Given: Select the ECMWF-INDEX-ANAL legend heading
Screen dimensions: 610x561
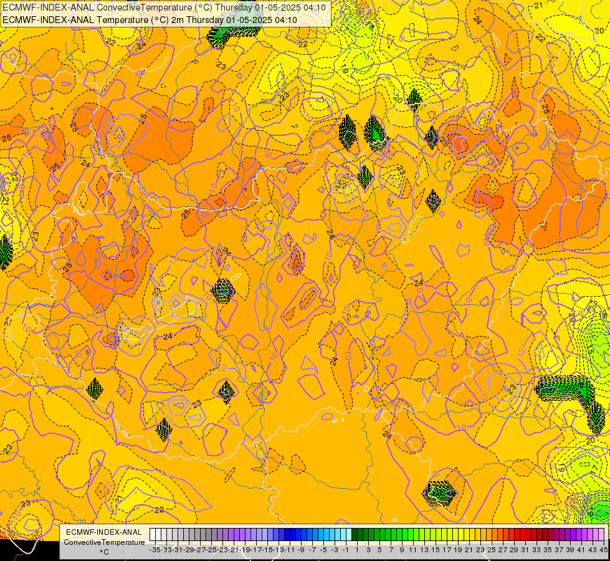Looking at the screenshot, I should (x=104, y=532).
